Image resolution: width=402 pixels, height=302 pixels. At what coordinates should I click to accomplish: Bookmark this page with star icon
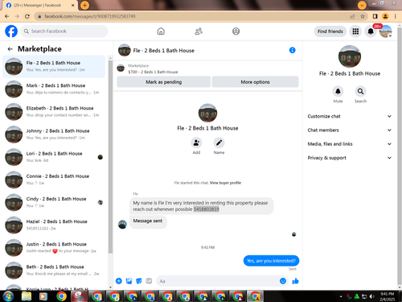pos(363,16)
